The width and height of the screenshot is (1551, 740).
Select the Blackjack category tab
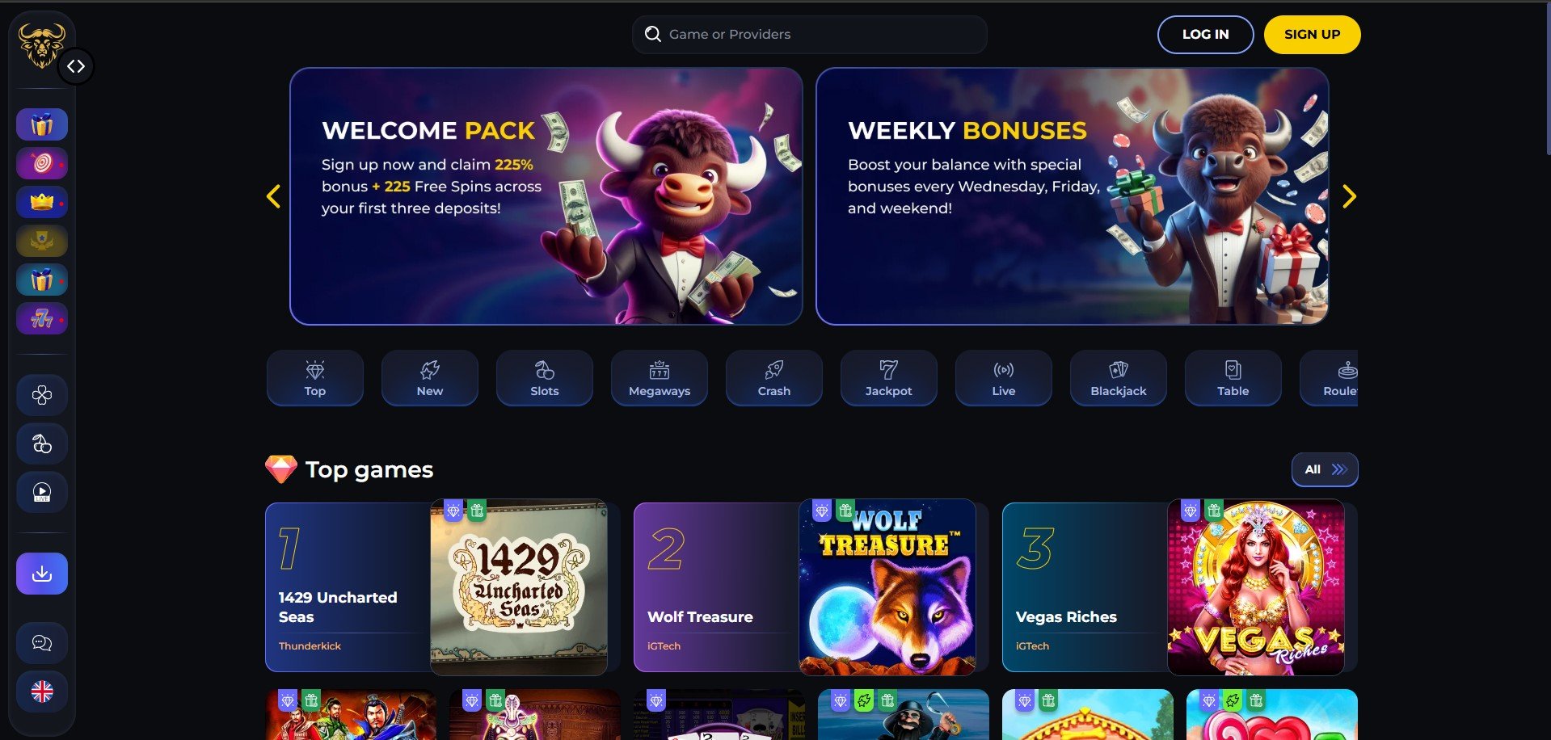pyautogui.click(x=1119, y=378)
